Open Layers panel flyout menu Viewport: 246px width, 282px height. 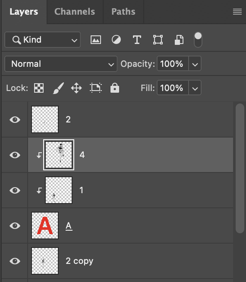pos(237,12)
